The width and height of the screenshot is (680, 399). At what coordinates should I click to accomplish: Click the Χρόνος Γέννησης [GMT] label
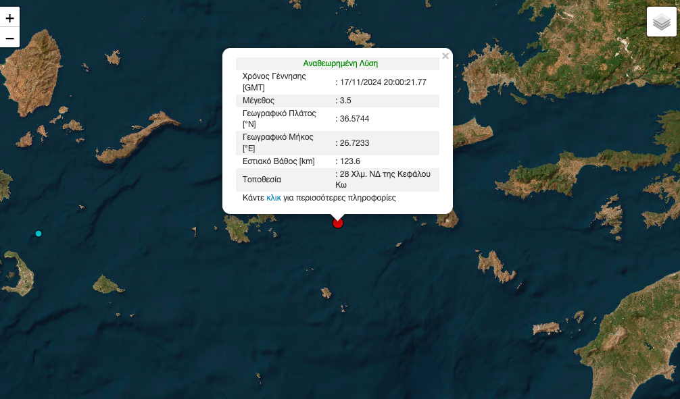click(x=274, y=82)
